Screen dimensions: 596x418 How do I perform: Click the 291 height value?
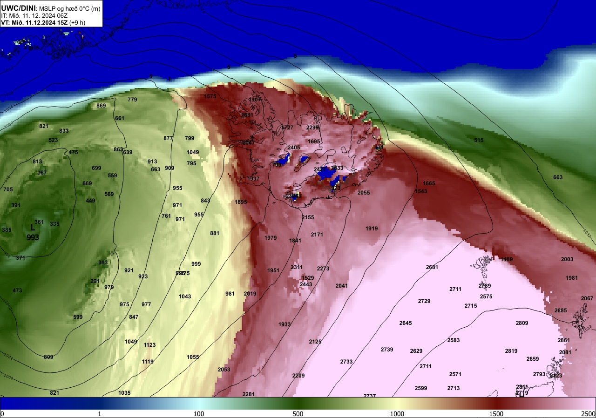95,281
